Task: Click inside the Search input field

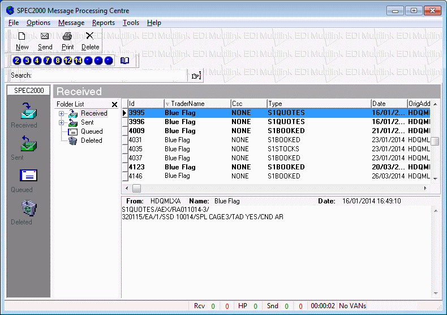Action: [x=108, y=75]
